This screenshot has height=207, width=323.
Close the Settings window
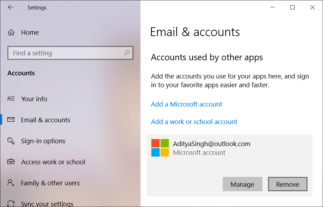(312, 7)
